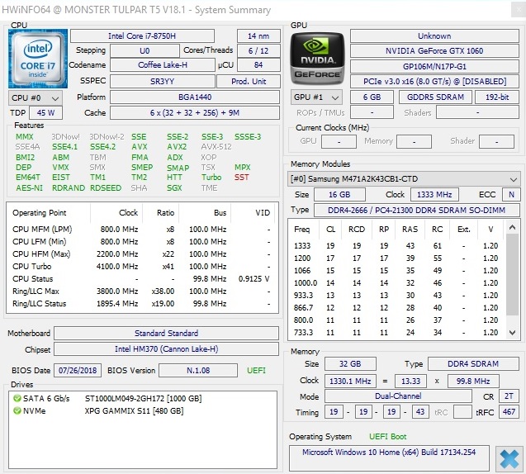Click the AES-NI feature label
Screen dimensions: 526x474
point(30,187)
